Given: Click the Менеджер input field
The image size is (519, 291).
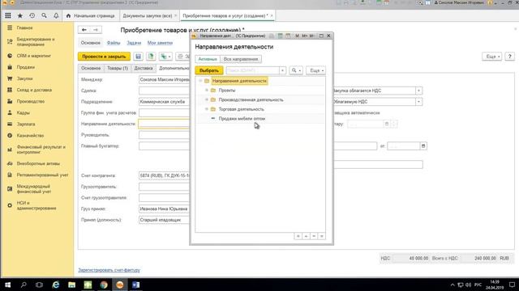Looking at the screenshot, I should pos(164,79).
